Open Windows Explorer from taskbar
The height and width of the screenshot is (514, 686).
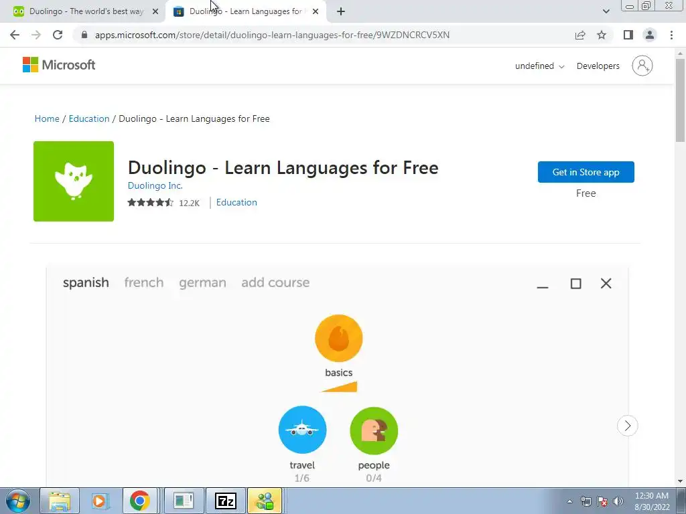(60, 501)
